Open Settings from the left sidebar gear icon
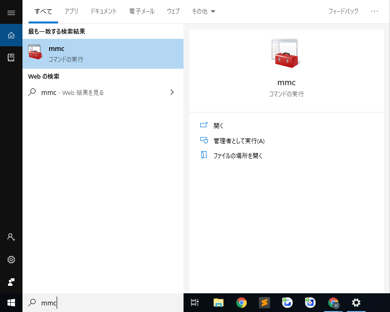The height and width of the screenshot is (312, 390). [x=11, y=259]
